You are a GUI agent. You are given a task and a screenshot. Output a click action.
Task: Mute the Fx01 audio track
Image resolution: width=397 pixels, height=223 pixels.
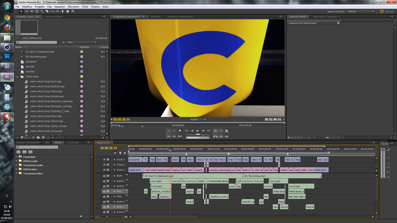click(104, 191)
